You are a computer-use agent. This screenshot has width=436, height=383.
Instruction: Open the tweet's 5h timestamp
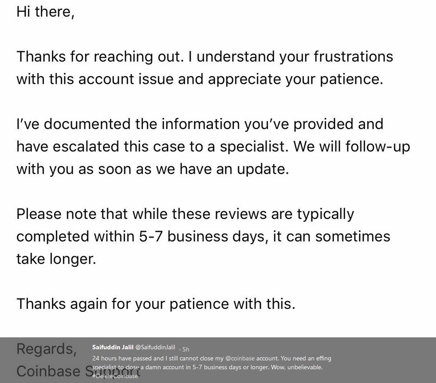[186, 349]
